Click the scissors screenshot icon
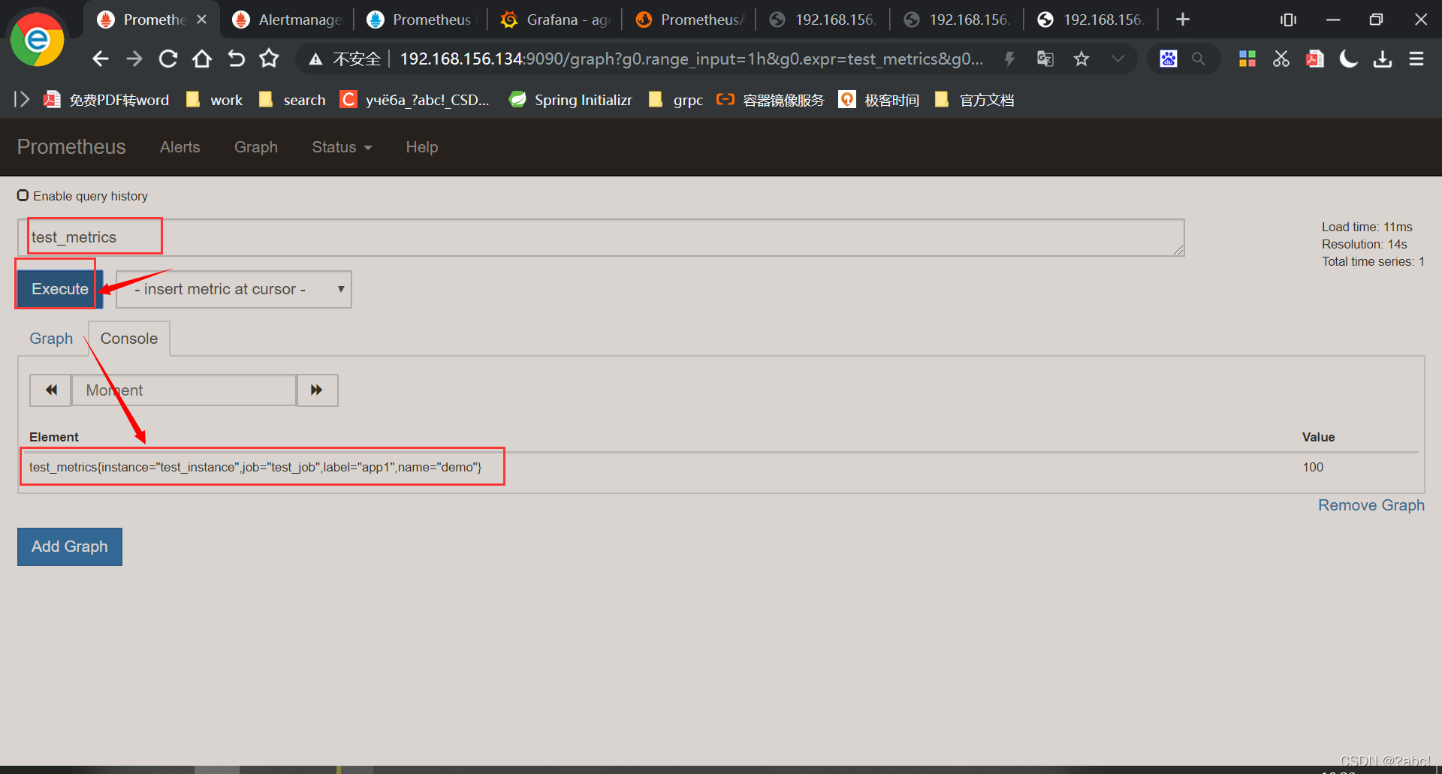The height and width of the screenshot is (774, 1442). tap(1281, 59)
